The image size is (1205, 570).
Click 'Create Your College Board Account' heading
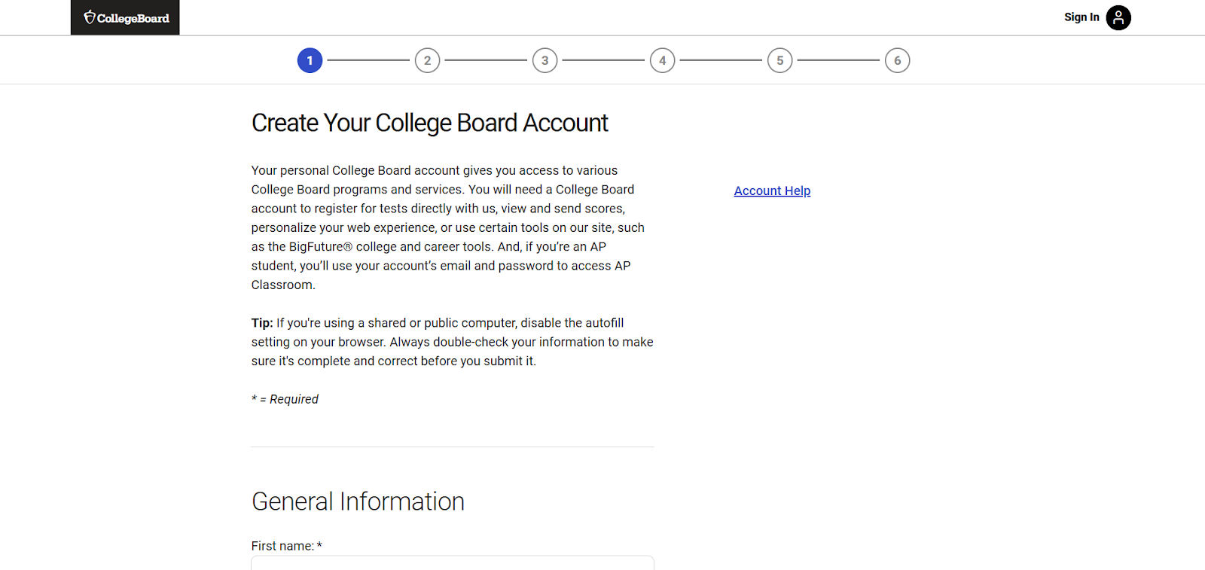tap(429, 123)
